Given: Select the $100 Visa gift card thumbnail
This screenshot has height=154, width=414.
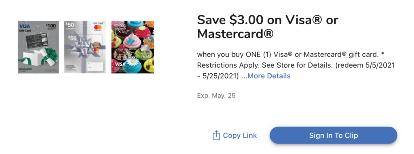Looking at the screenshot, I should (38, 47).
